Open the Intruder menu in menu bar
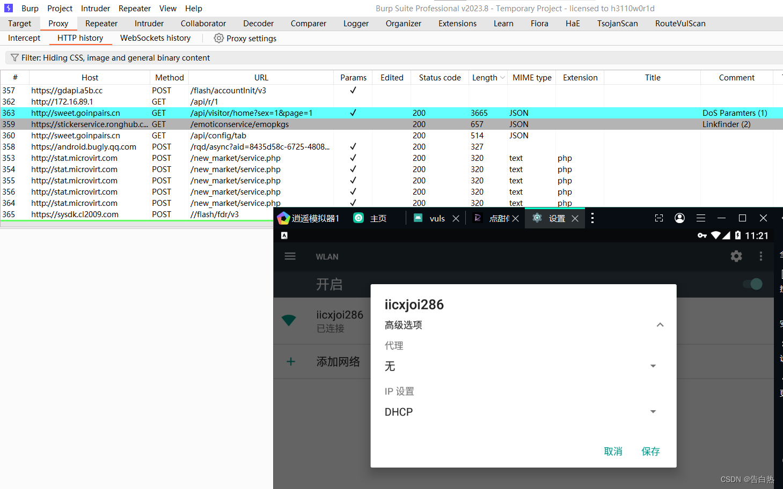 96,9
